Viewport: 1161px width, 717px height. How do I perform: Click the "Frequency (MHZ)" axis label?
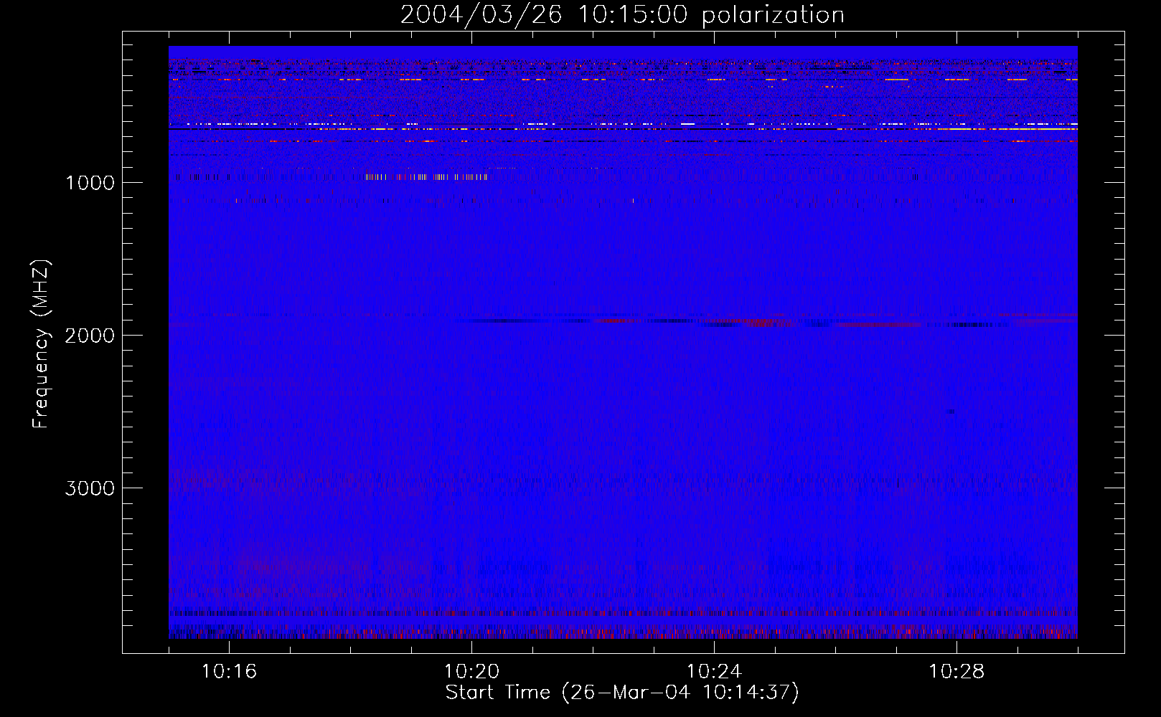pyautogui.click(x=41, y=344)
